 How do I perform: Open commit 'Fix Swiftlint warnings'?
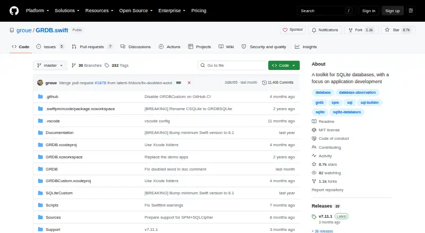pyautogui.click(x=164, y=205)
